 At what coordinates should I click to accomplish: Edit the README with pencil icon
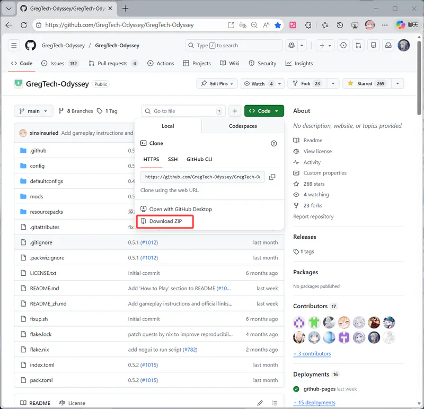260,403
